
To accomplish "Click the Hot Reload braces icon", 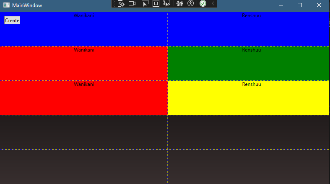I will 180,4.
